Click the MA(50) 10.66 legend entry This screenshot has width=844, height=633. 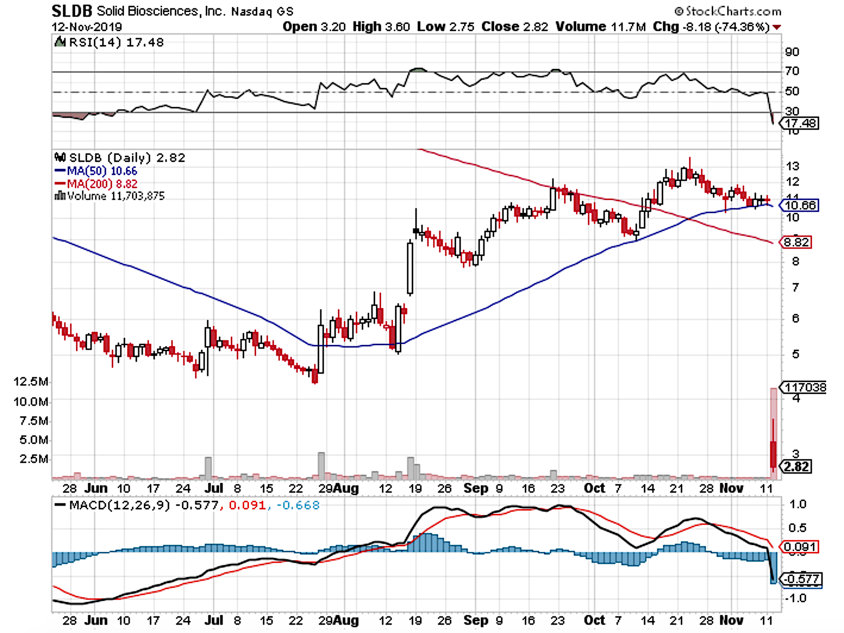click(102, 171)
